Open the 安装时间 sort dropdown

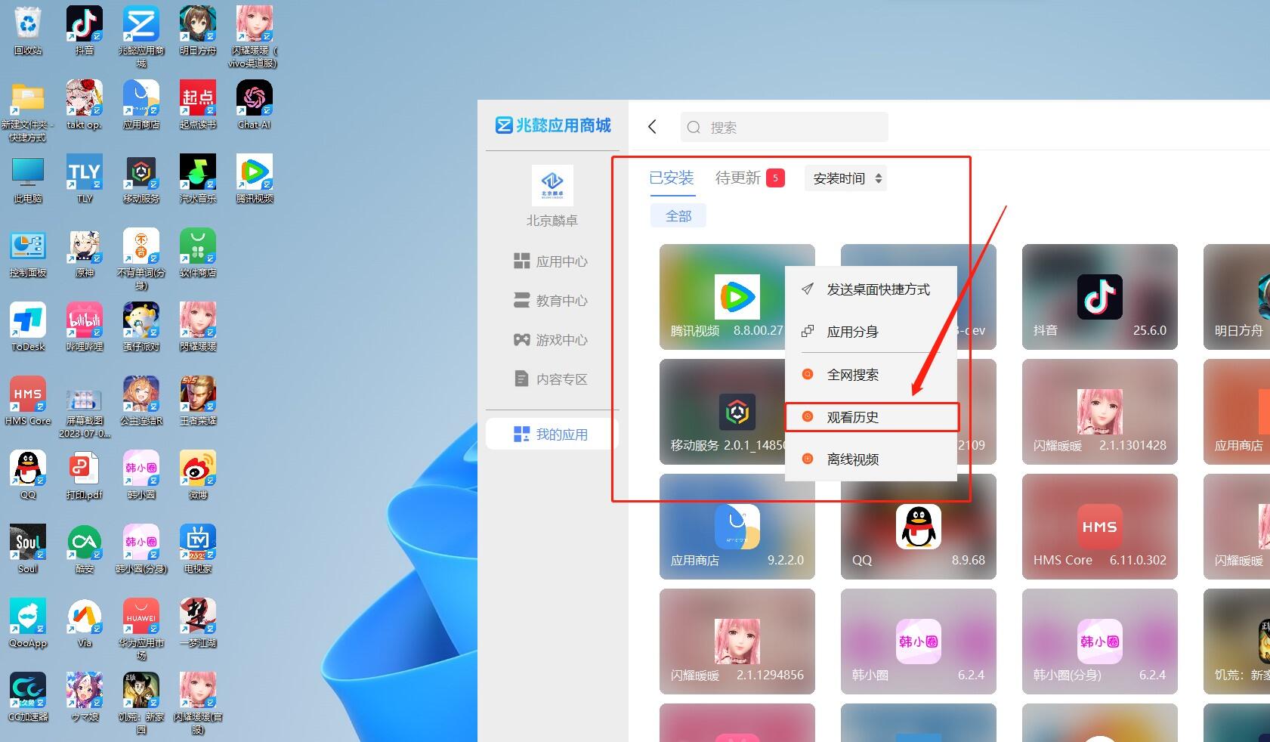pos(845,178)
